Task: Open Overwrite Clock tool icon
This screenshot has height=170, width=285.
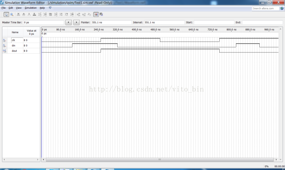Action: pyautogui.click(x=61, y=15)
